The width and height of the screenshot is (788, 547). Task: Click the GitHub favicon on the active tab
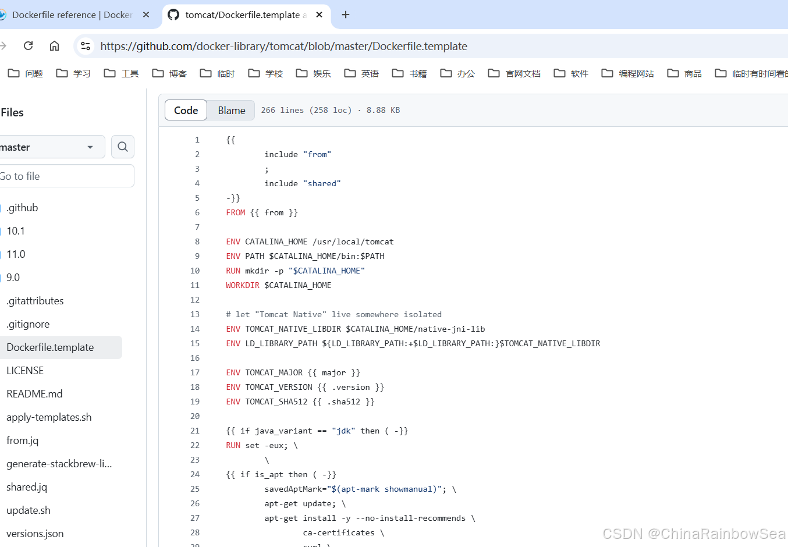click(173, 15)
